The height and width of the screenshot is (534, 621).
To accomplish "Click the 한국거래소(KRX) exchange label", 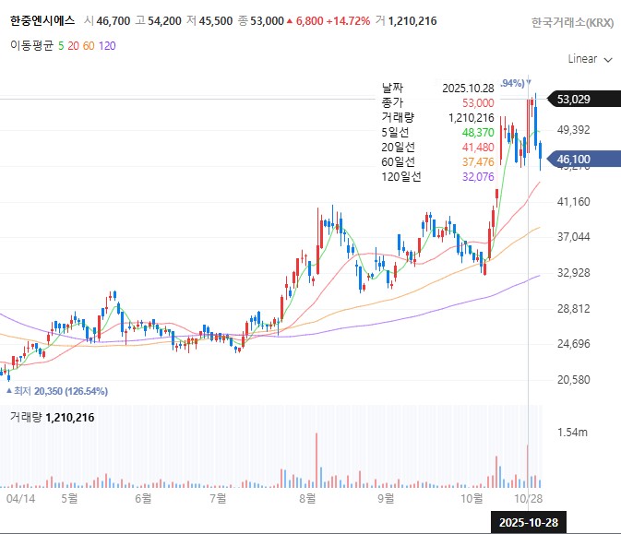I will click(x=572, y=21).
